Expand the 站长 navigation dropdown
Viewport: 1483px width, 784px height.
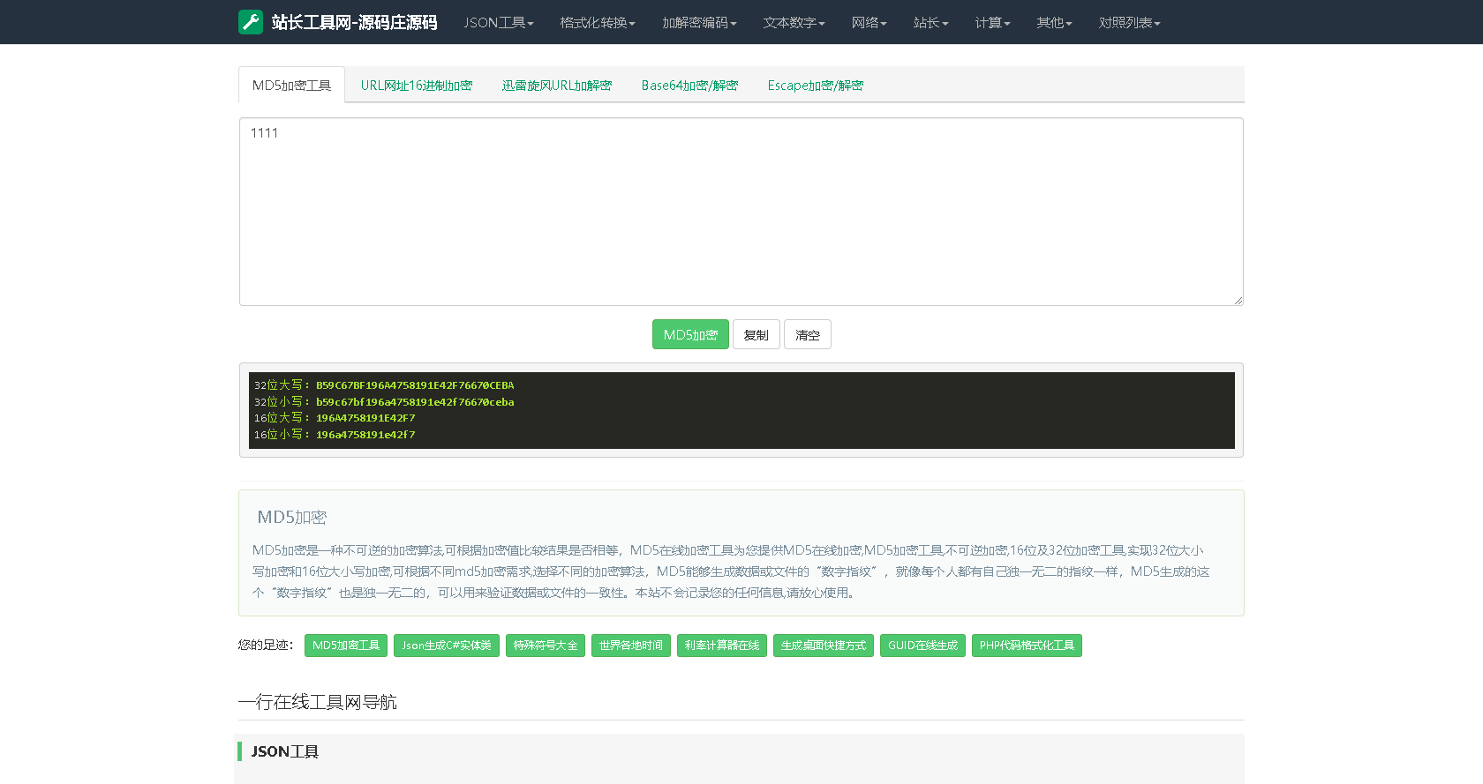[x=930, y=22]
